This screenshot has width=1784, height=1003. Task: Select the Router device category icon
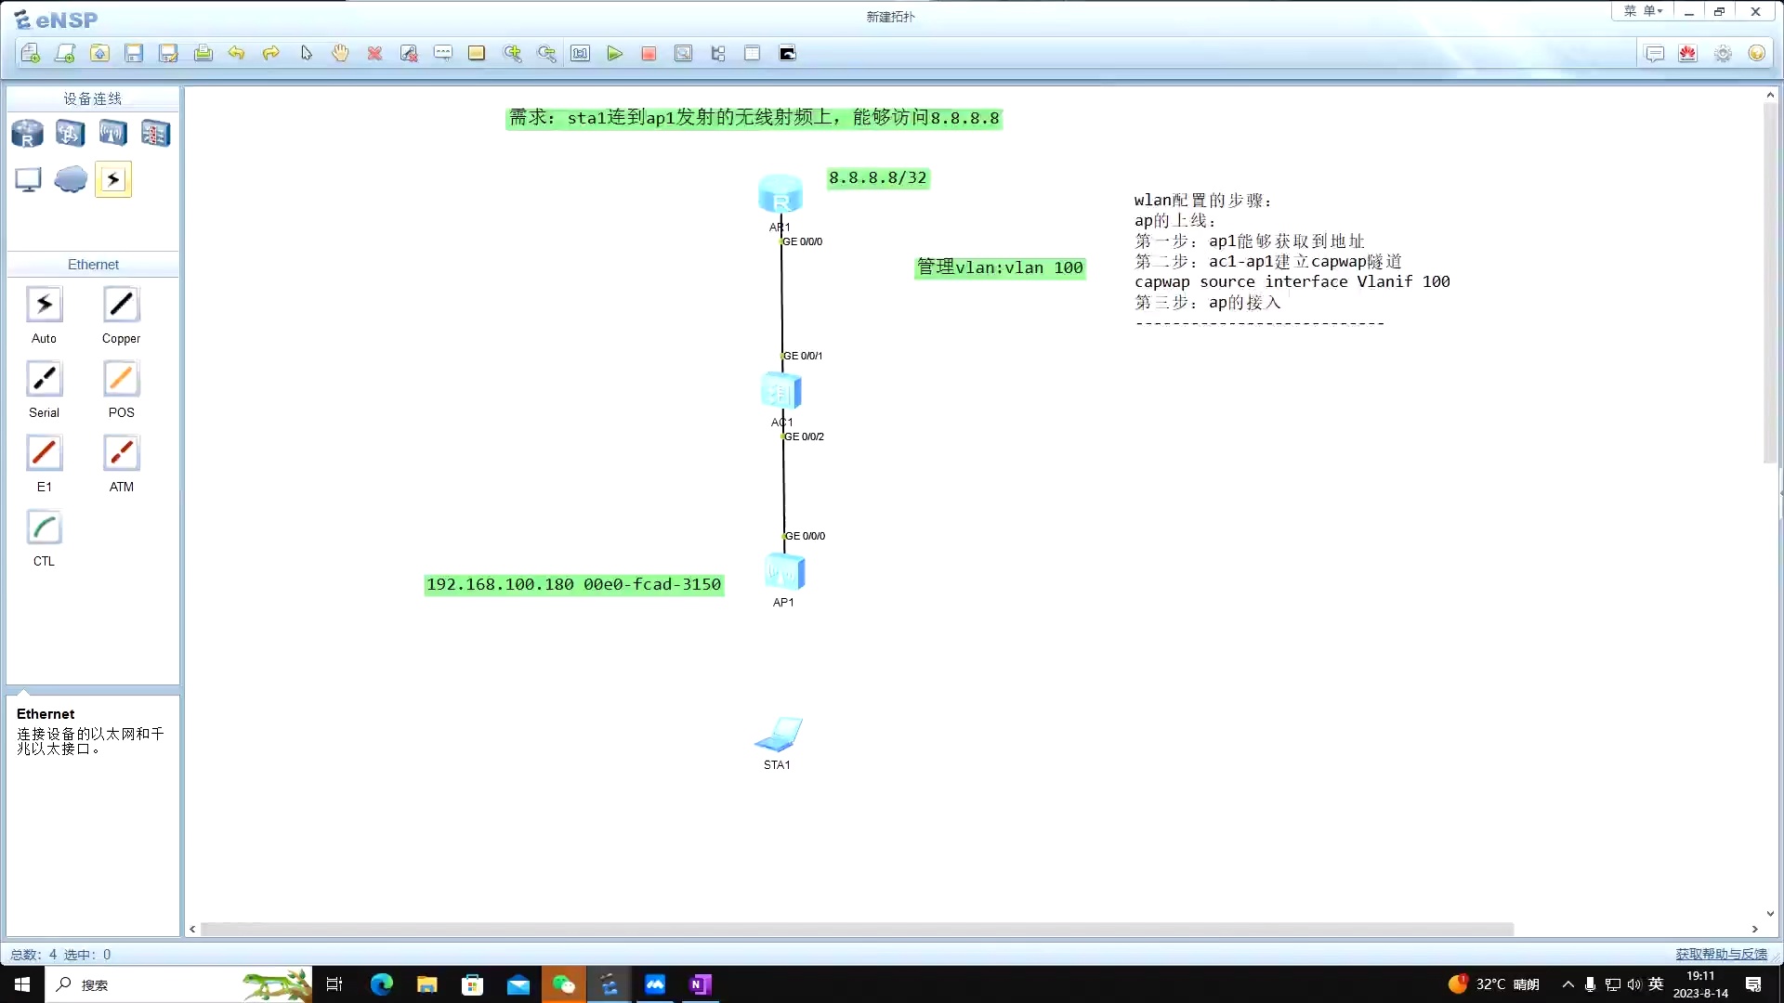(x=27, y=134)
